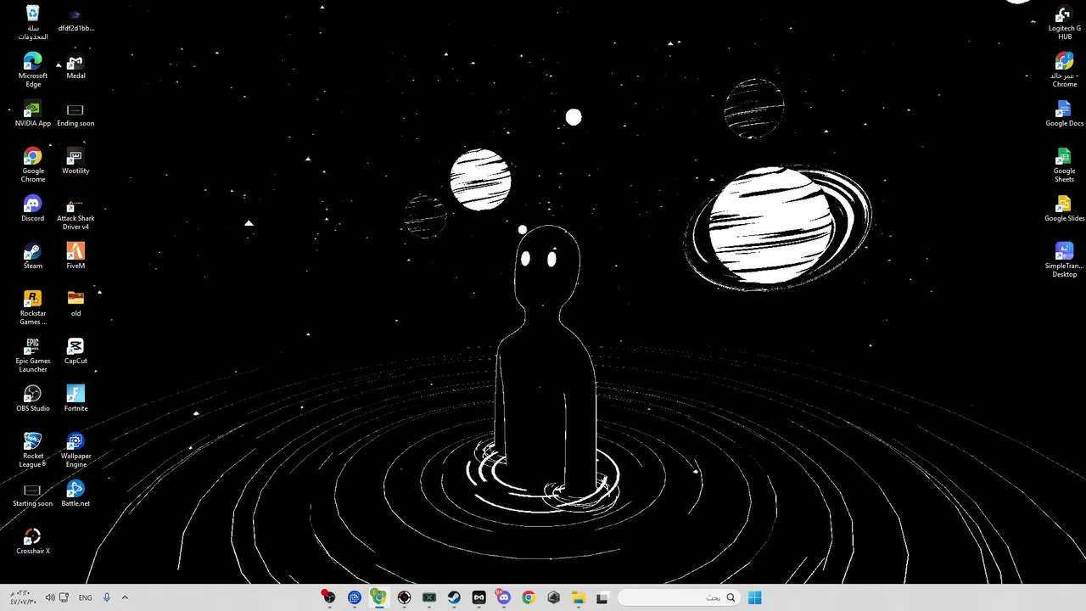Open the Recycle Bin desktop icon

pyautogui.click(x=32, y=22)
